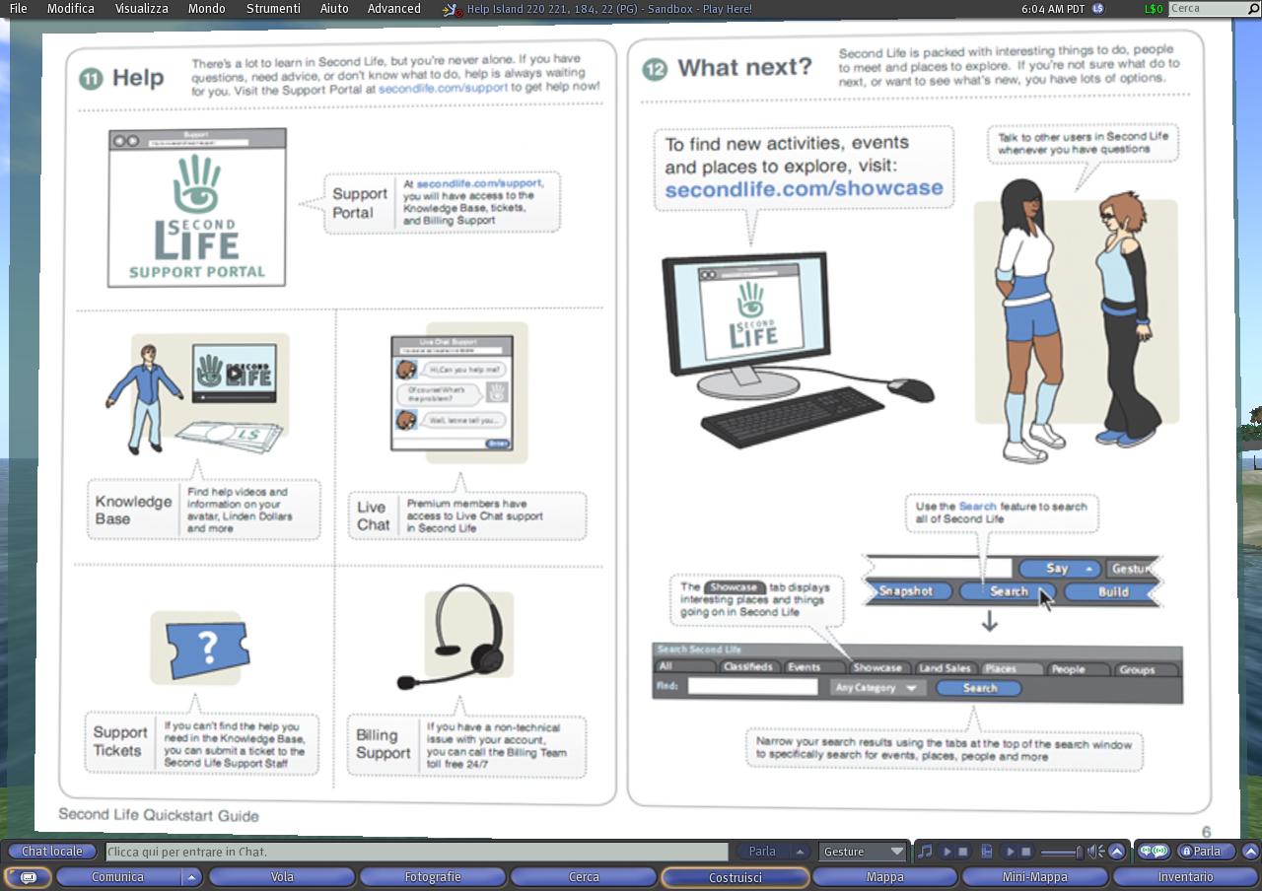Open the Gesture dropdown

pyautogui.click(x=863, y=852)
